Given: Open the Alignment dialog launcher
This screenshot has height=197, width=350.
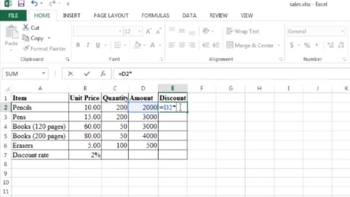Looking at the screenshot, I should coord(281,59).
